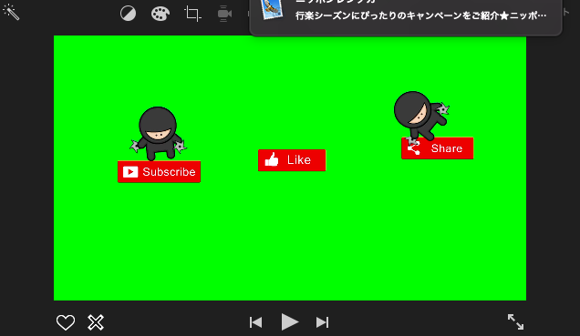580x336 pixels.
Task: Select the cropping tool
Action: (x=192, y=14)
